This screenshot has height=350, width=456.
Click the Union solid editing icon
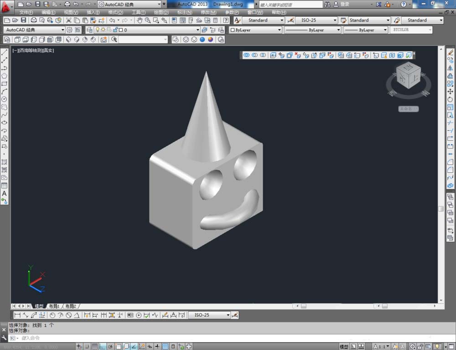coord(246,55)
